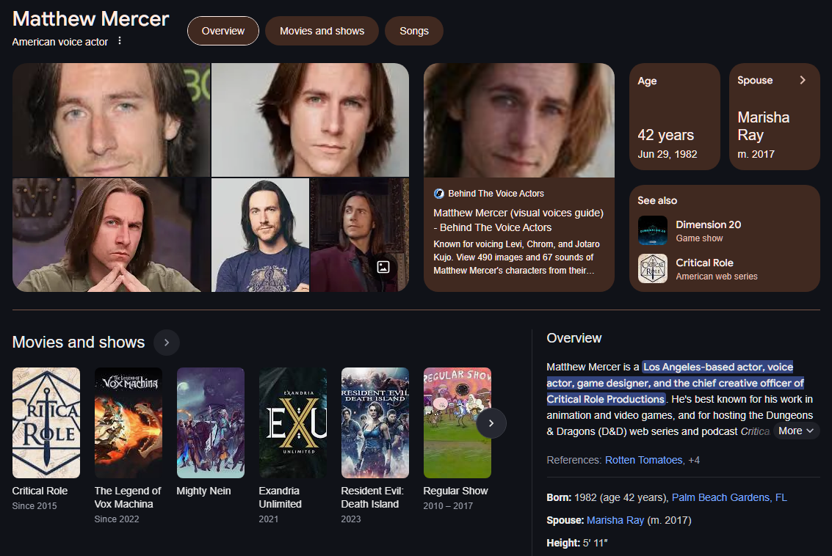832x556 pixels.
Task: Switch to the Songs tab
Action: pyautogui.click(x=414, y=31)
